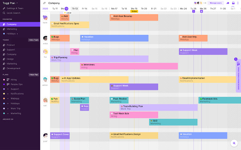Image resolution: width=241 pixels, height=150 pixels.
Task: Expand the Work Trip plan arrow
Action: 8,108
